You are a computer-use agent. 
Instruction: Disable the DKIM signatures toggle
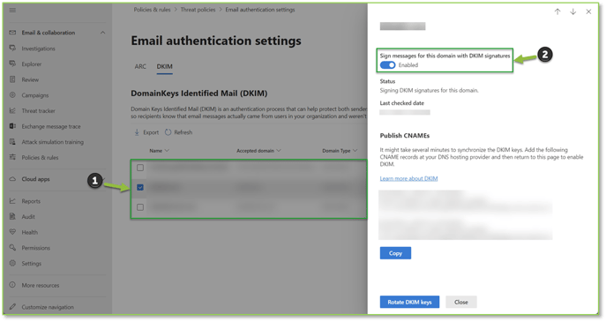[387, 65]
